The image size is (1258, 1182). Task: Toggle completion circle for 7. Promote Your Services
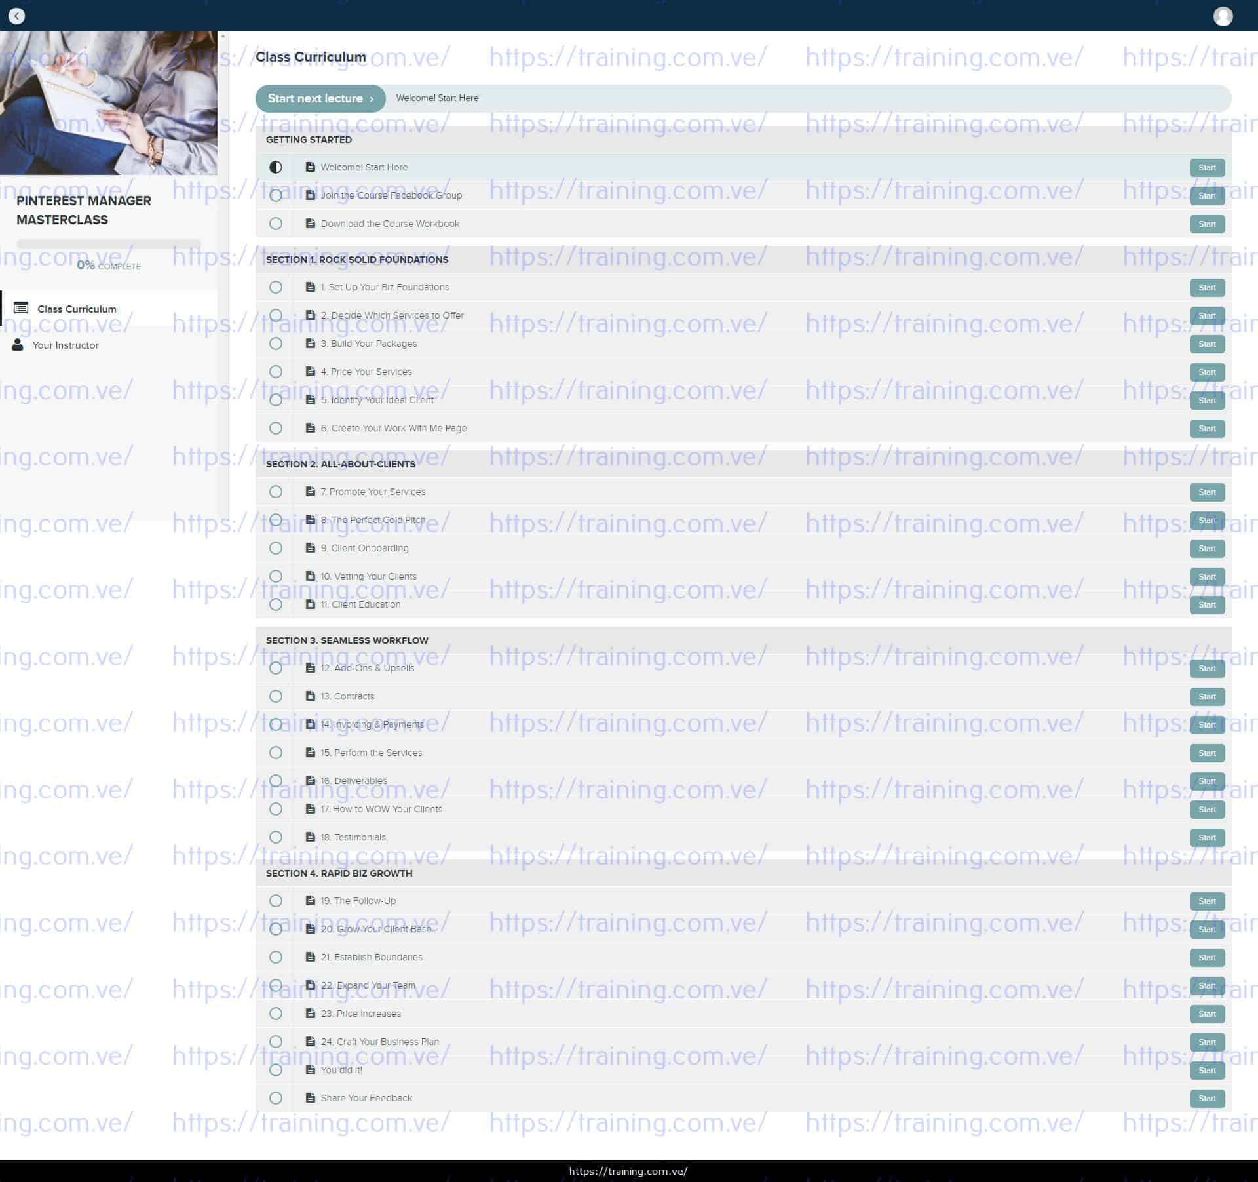coord(276,492)
